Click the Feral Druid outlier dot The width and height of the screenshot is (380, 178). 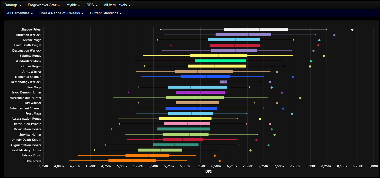pos(220,161)
